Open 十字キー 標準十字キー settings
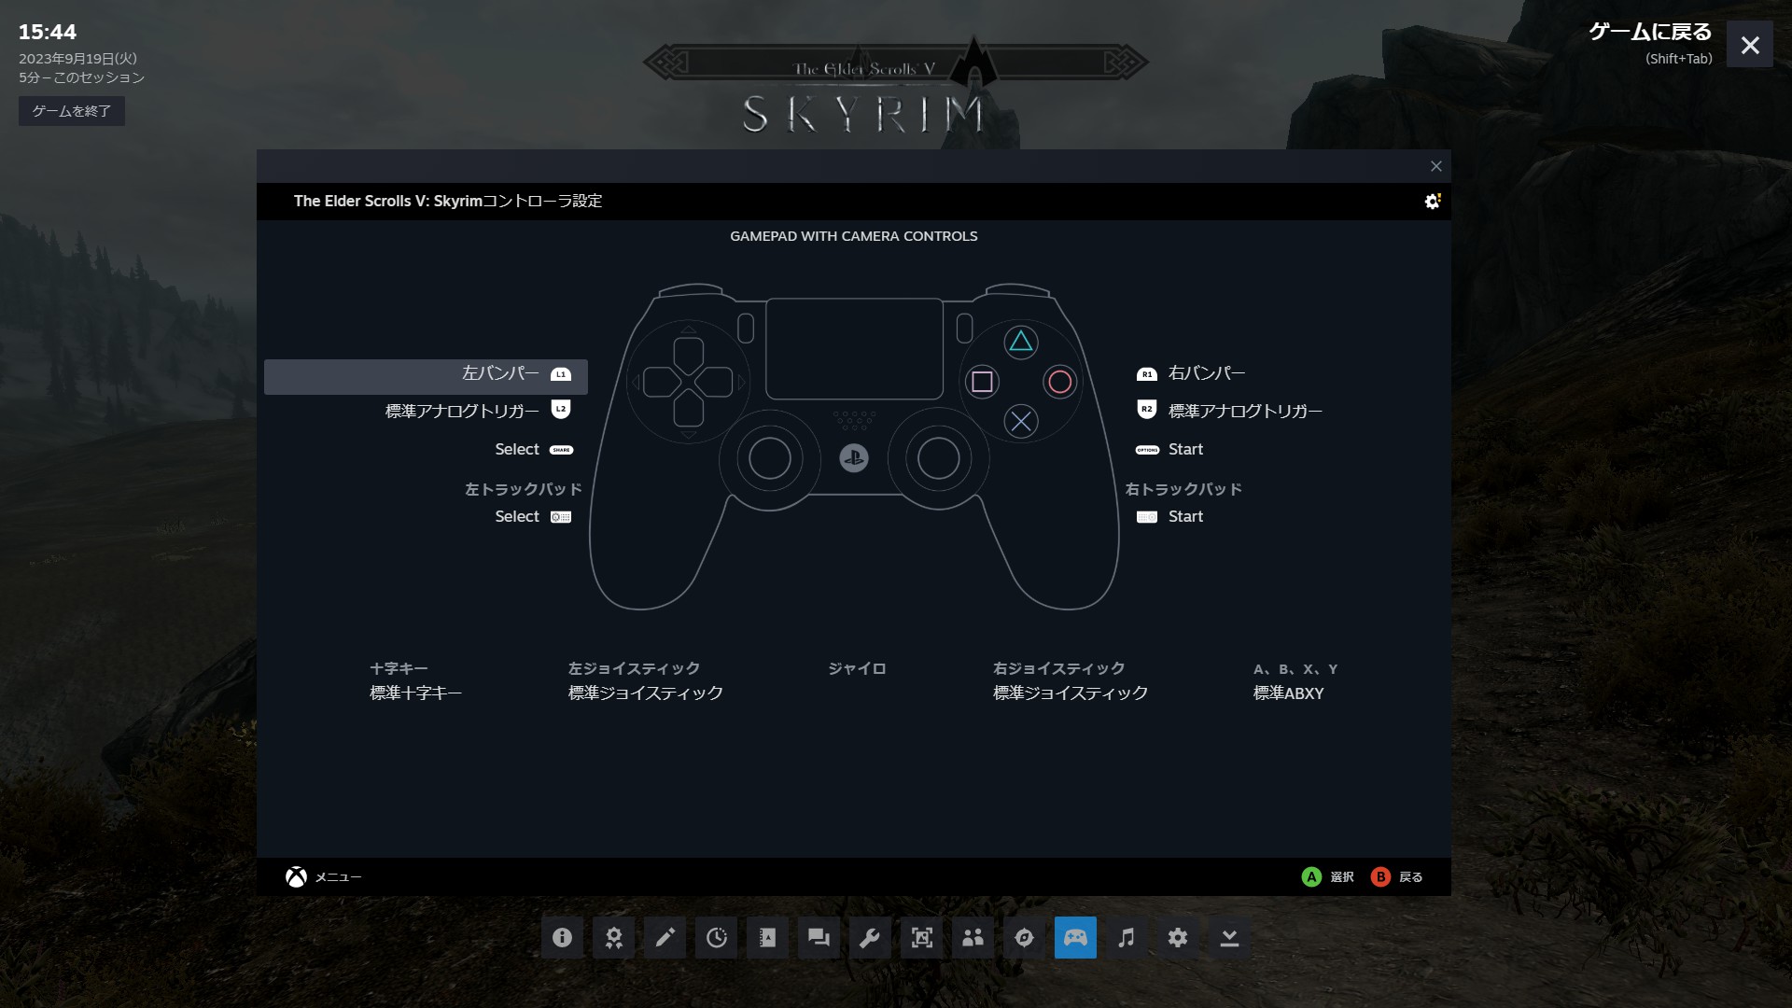This screenshot has height=1008, width=1792. coord(415,682)
